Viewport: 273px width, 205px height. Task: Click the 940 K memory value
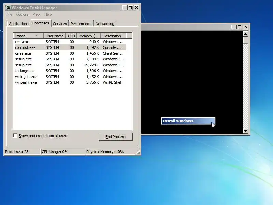click(94, 42)
